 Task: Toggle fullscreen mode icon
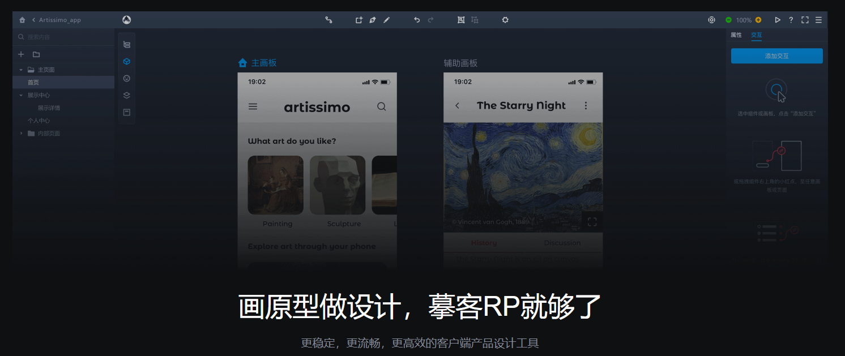(x=805, y=20)
